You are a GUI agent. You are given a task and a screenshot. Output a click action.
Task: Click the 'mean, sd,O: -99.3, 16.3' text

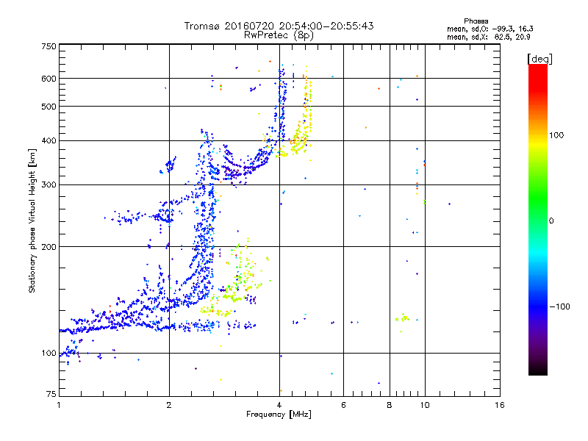pyautogui.click(x=490, y=29)
